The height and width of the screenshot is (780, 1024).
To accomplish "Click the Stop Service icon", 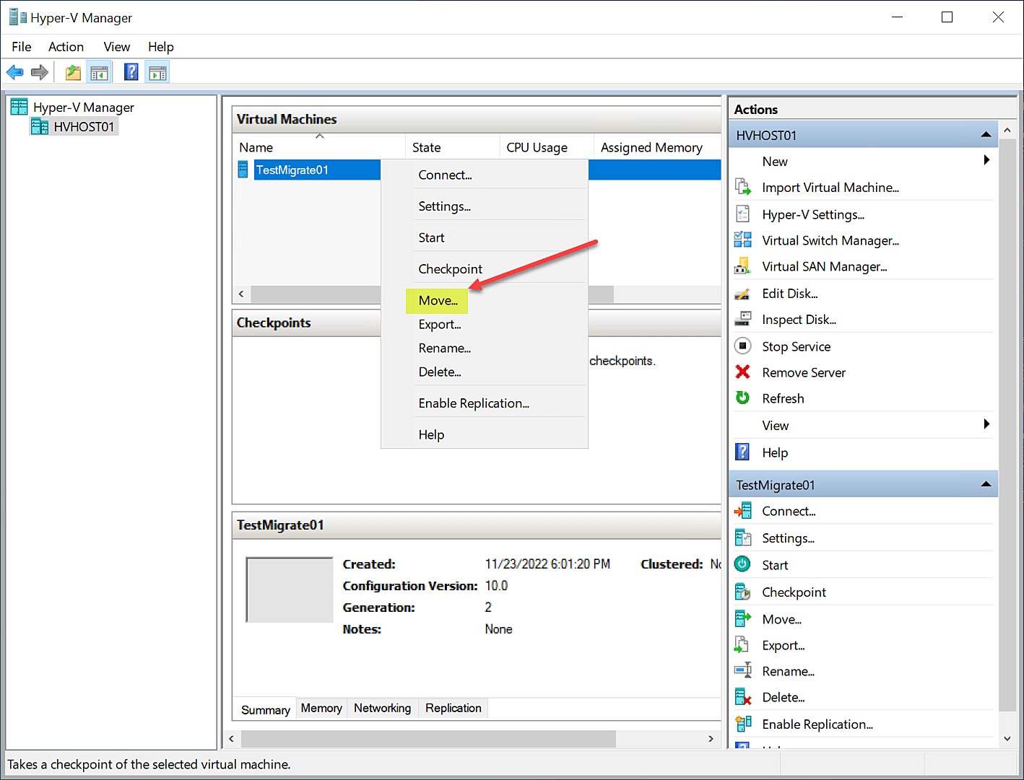I will [742, 346].
